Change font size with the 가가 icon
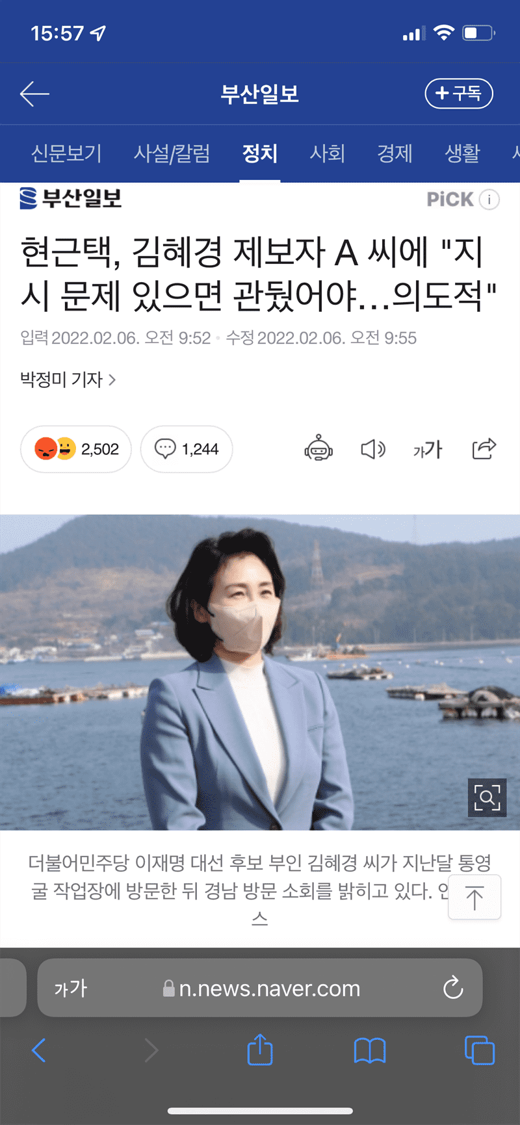 click(428, 449)
